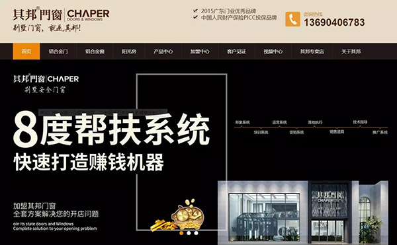Image resolution: width=397 pixels, height=245 pixels.
Task: Open the 视频中心 page
Action: click(x=273, y=52)
